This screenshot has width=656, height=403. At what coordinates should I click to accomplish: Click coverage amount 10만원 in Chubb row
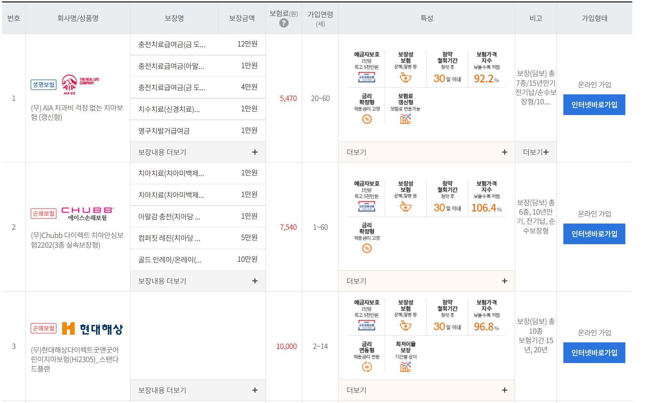point(247,259)
